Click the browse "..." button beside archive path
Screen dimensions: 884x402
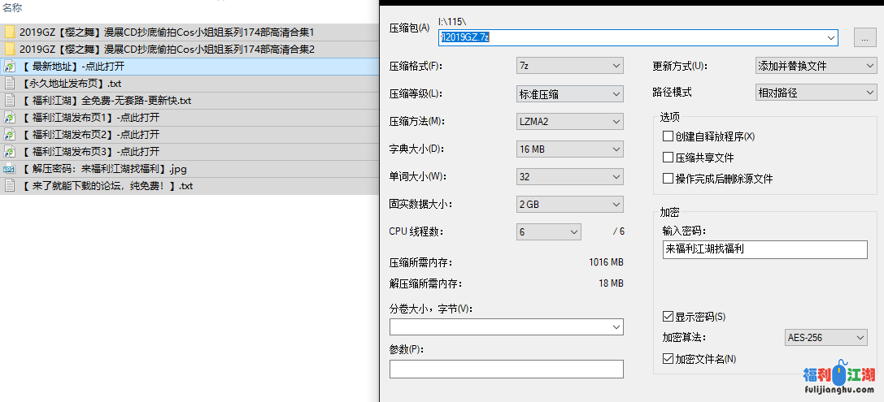[864, 37]
